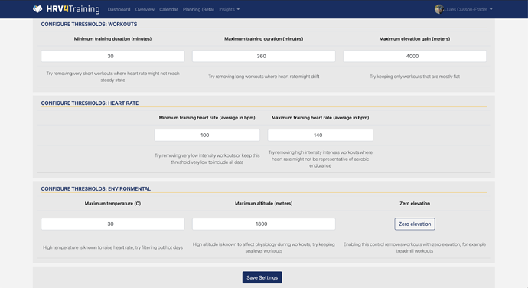Go to the Dashboard page
This screenshot has width=528, height=288.
119,9
